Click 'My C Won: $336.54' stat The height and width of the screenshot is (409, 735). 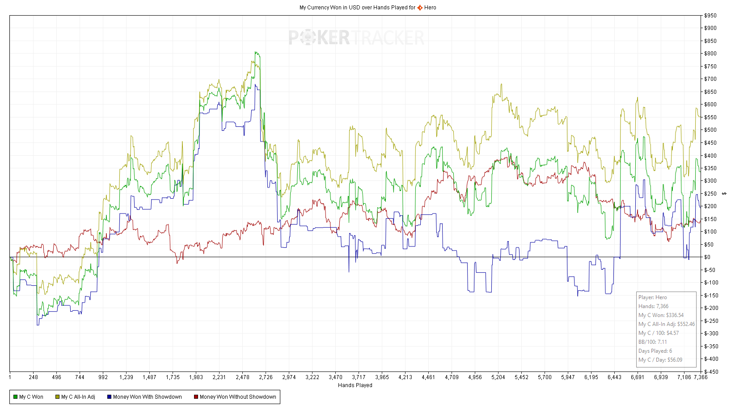[x=661, y=315]
